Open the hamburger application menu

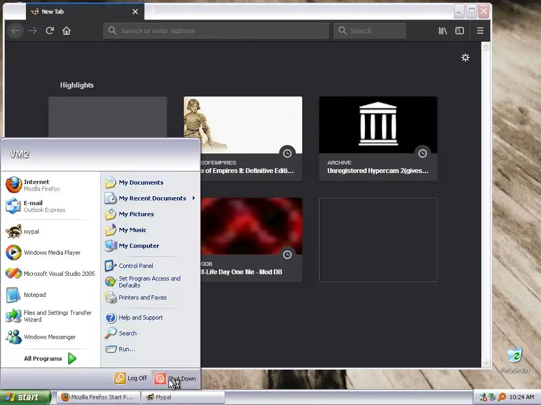pyautogui.click(x=480, y=31)
